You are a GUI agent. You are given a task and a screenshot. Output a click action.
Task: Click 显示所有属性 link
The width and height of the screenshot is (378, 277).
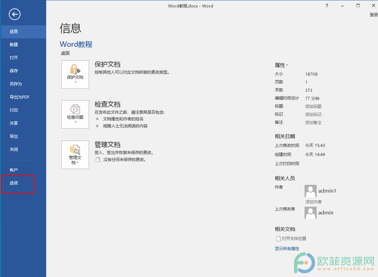pyautogui.click(x=287, y=249)
